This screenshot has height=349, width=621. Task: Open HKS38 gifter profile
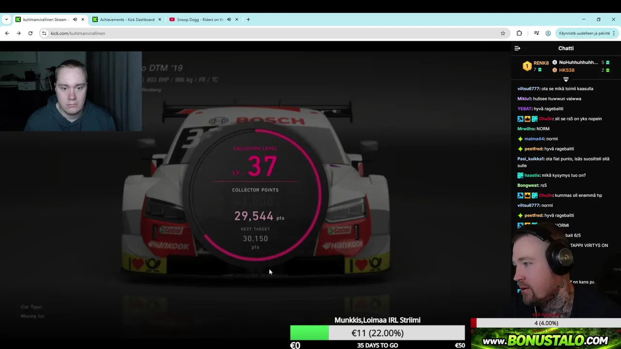pos(567,70)
